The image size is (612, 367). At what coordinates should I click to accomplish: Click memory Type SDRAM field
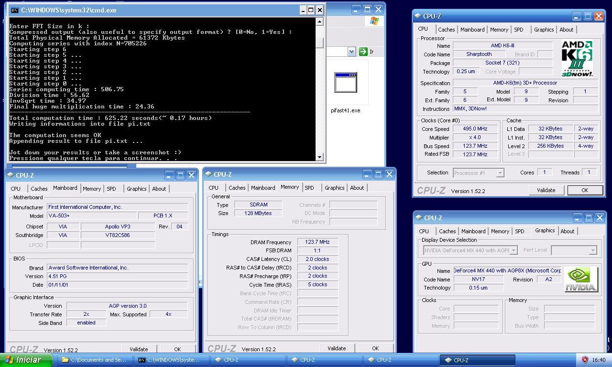point(258,205)
